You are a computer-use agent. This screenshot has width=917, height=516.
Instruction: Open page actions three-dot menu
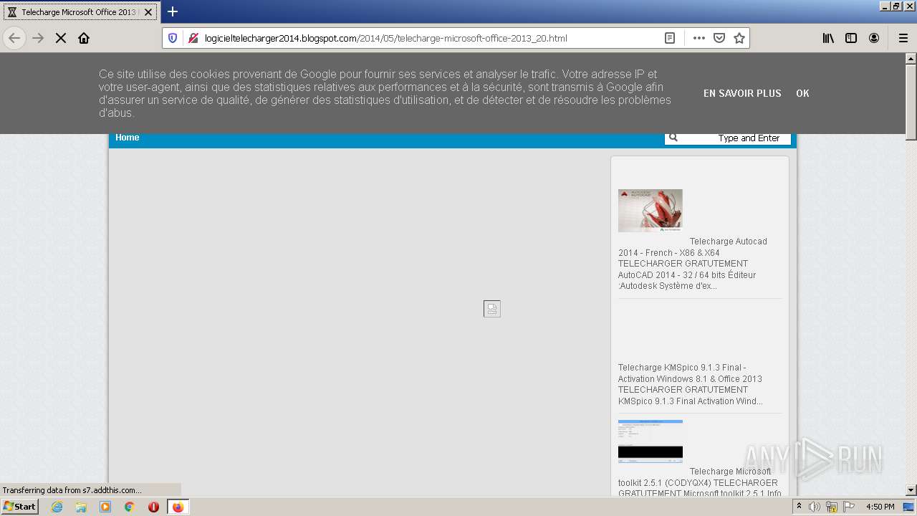click(x=699, y=38)
